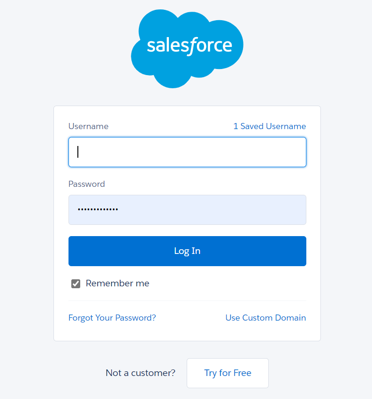
Task: Click the Remember me label text
Action: point(117,284)
